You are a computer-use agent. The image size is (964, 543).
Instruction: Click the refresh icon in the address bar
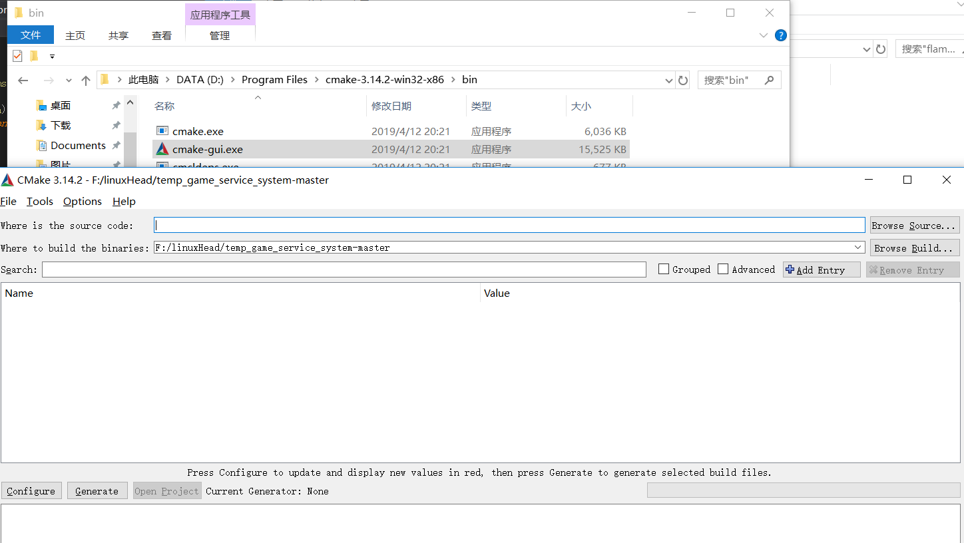[x=683, y=80]
